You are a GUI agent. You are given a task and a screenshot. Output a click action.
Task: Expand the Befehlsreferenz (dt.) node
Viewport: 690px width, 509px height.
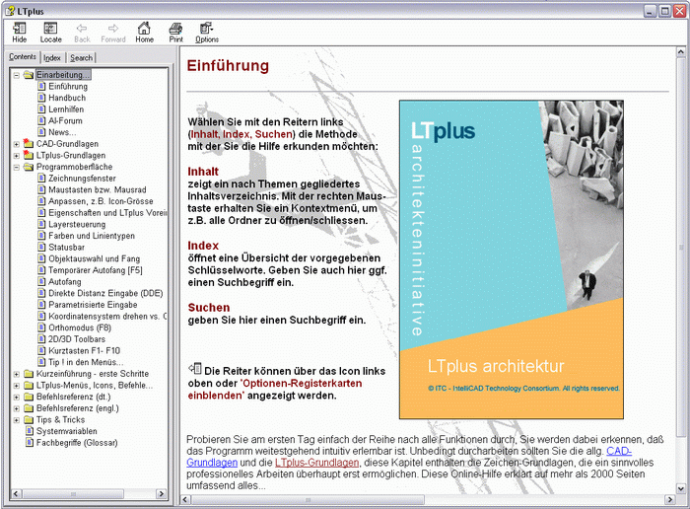[17, 398]
